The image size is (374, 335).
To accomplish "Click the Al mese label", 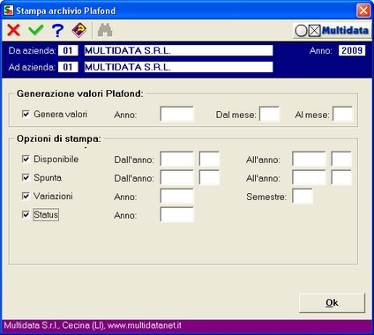I will tap(312, 115).
